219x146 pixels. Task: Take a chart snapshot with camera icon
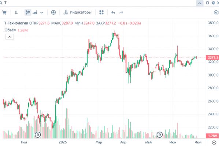(216, 12)
